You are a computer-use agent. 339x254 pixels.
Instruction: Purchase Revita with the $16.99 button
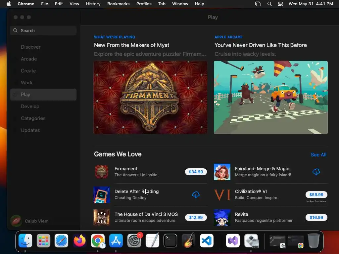316,218
